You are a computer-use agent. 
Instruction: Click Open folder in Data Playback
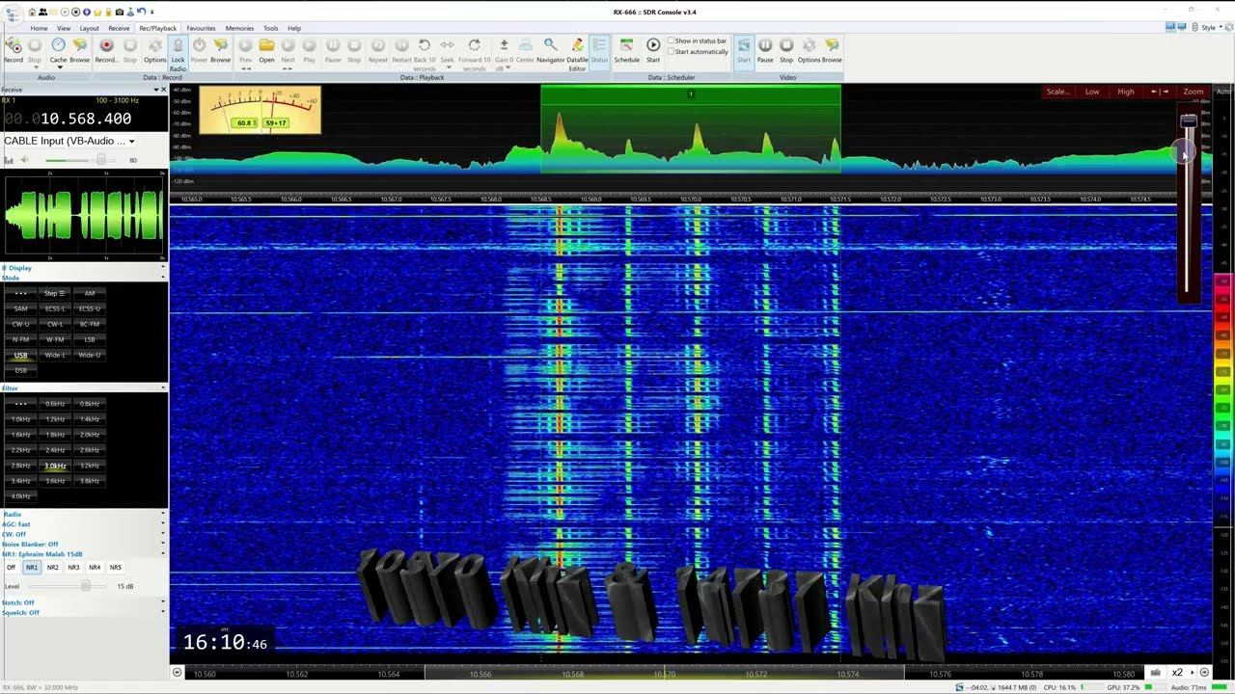[266, 45]
